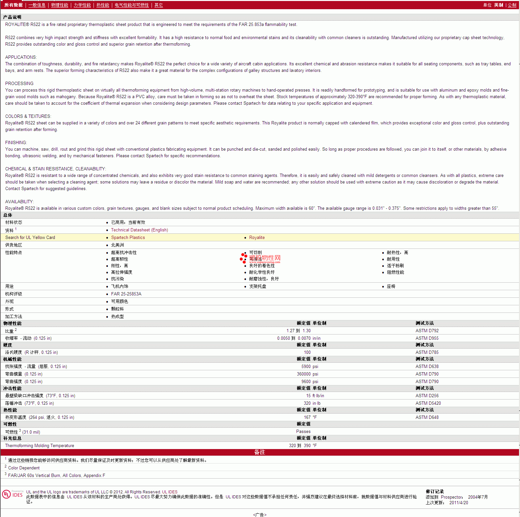Click the 颗粒料 form entry
This screenshot has height=517, width=520.
pyautogui.click(x=117, y=309)
